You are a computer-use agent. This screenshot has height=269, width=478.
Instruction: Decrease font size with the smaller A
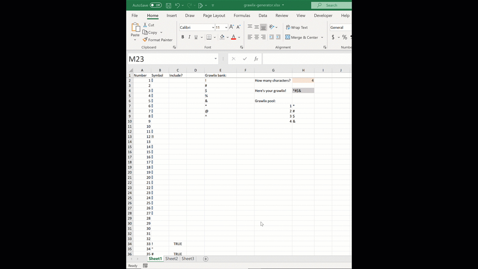coord(238,27)
